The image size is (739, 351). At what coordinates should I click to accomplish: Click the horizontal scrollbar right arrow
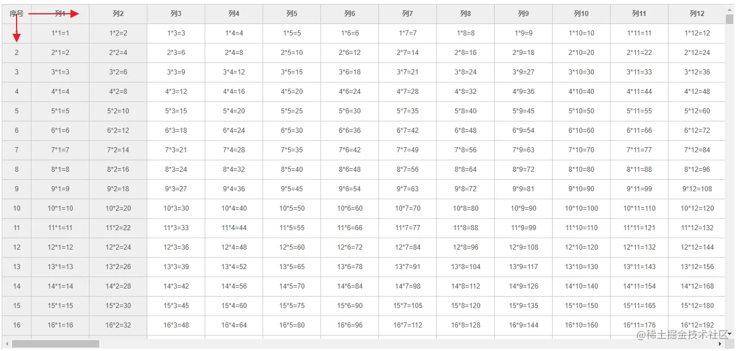pos(720,344)
